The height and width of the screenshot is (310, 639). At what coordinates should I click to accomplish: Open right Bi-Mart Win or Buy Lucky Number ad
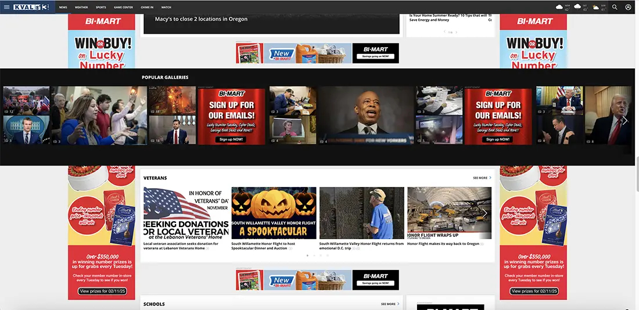[x=533, y=41]
